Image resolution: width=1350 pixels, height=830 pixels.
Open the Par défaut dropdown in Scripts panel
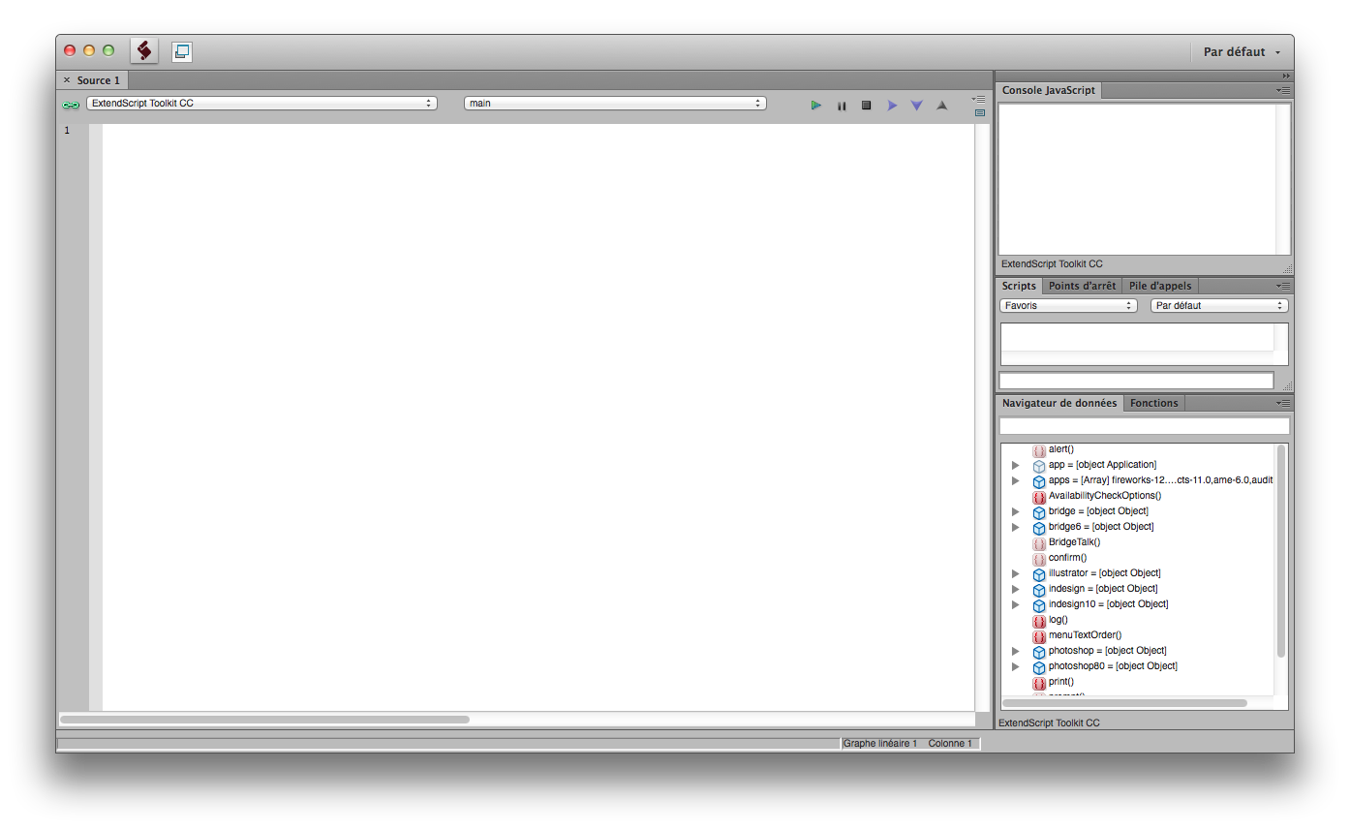click(x=1219, y=305)
